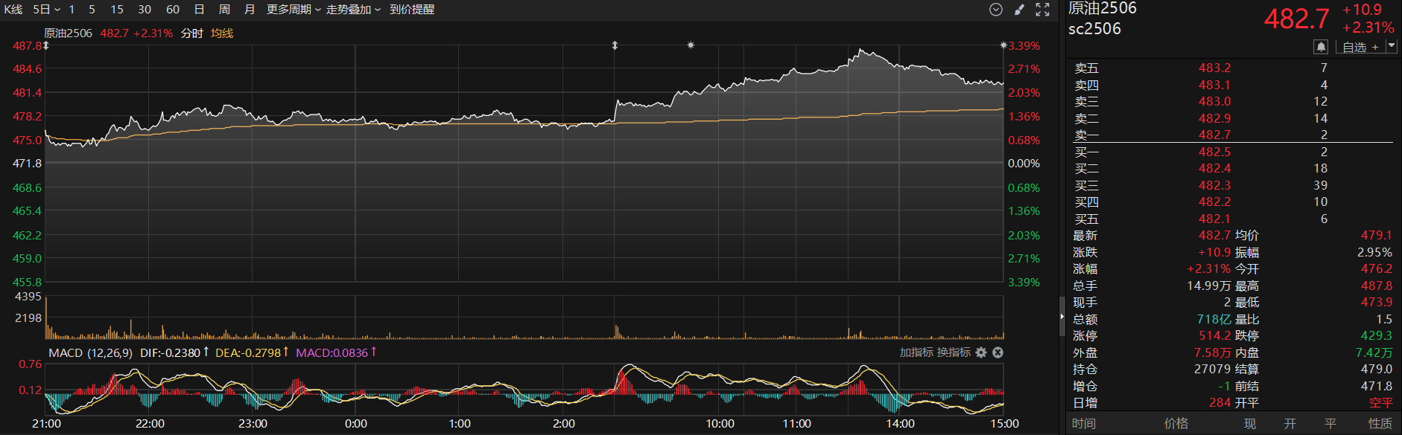Image resolution: width=1402 pixels, height=435 pixels.
Task: Select the 30-minute period
Action: [145, 10]
